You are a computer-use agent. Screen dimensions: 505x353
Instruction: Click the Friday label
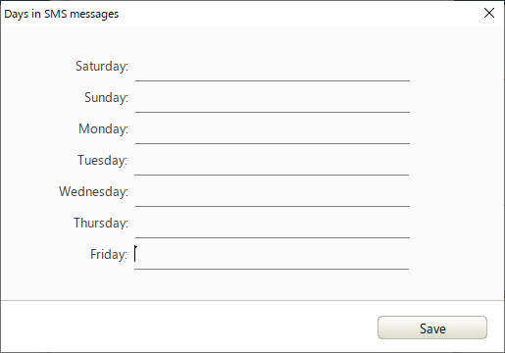(109, 255)
